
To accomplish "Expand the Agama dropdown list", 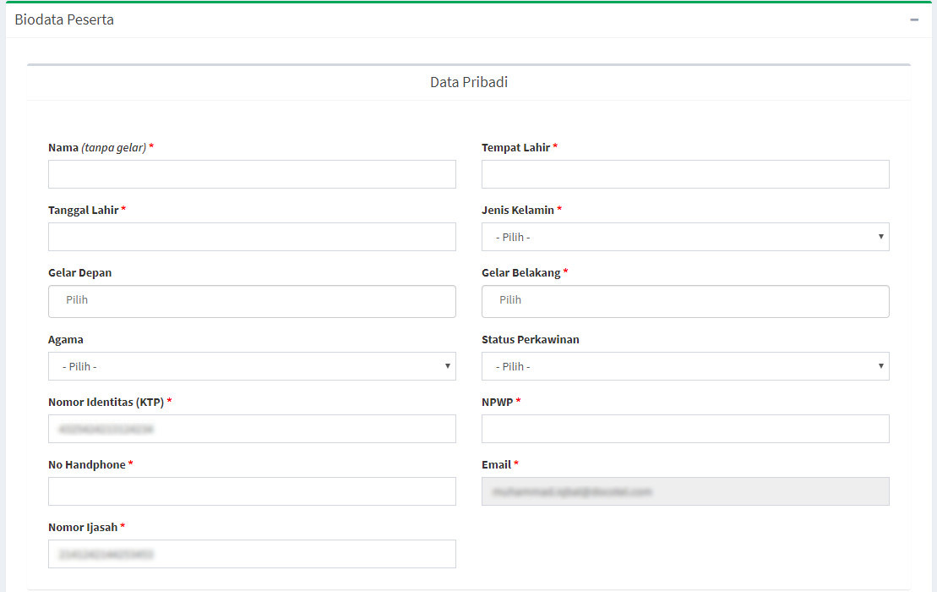I will point(252,366).
